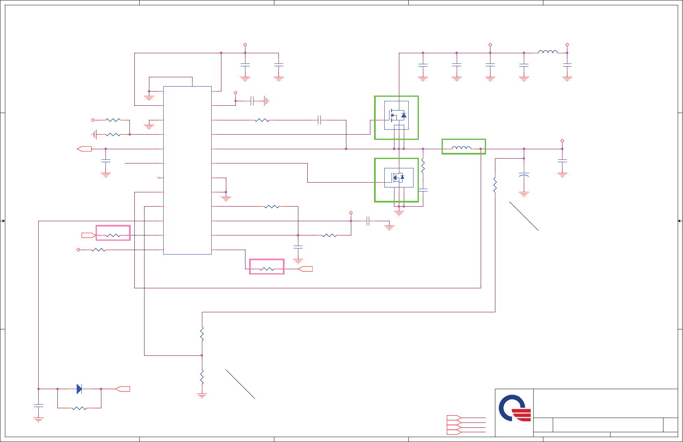Select the resistor in parallel beneath the diode

pos(79,408)
